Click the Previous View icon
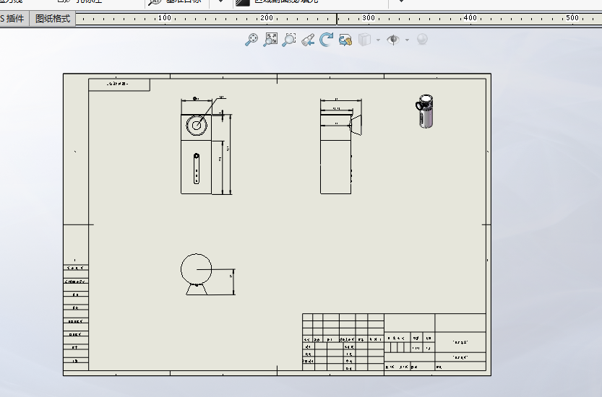The image size is (602, 397). point(308,40)
